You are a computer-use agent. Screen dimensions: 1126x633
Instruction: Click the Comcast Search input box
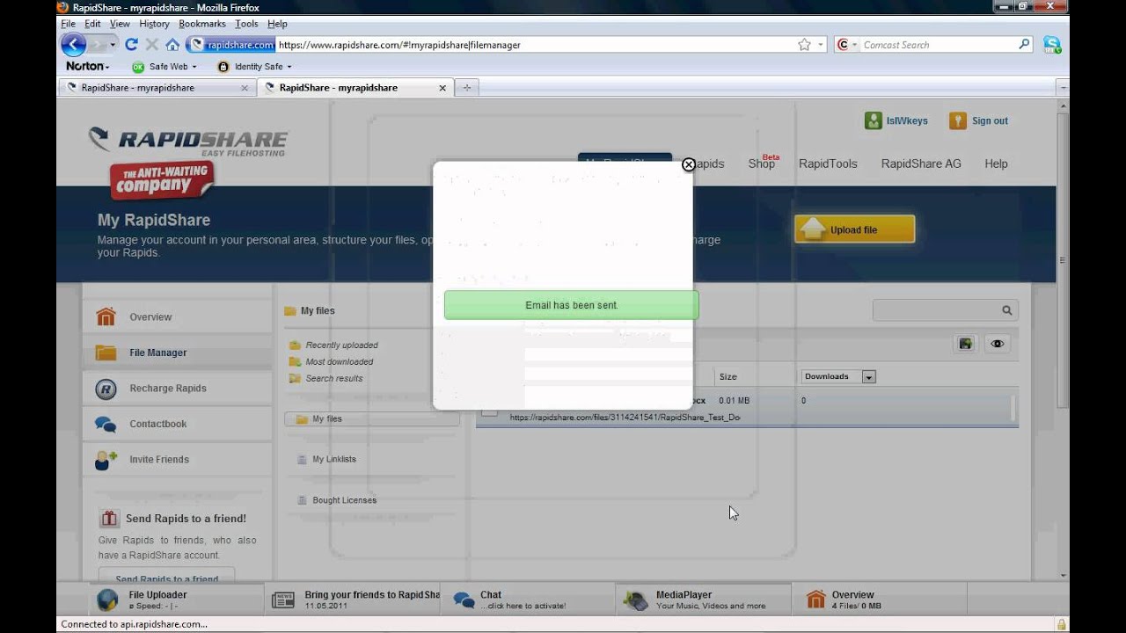tap(938, 45)
